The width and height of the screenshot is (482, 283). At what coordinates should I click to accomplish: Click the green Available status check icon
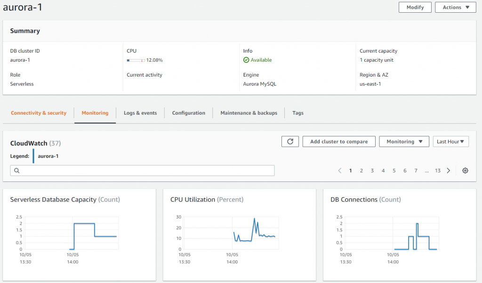pos(246,60)
